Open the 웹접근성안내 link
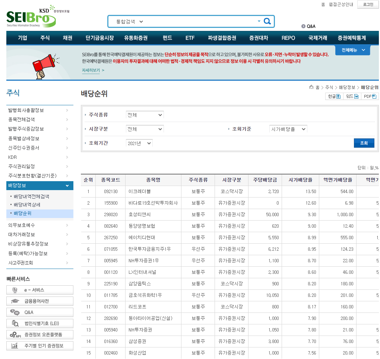Image resolution: width=380 pixels, height=359 pixels. (x=341, y=4)
